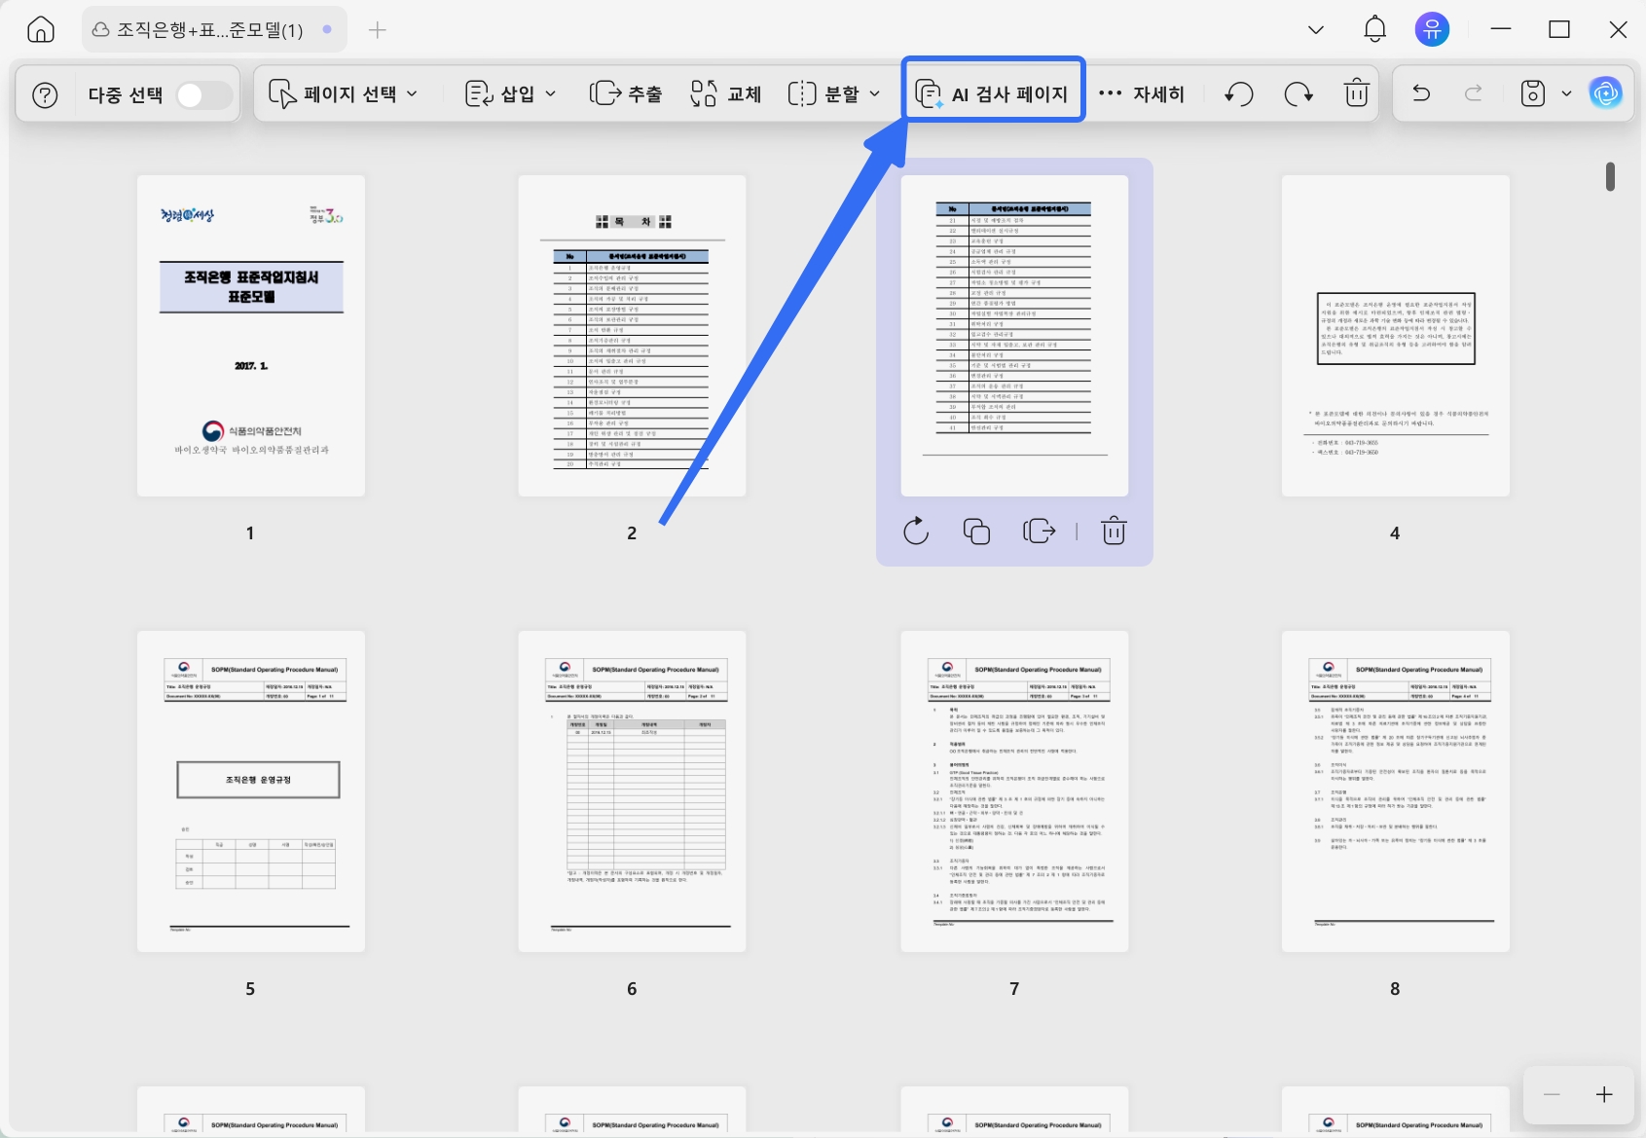Screen dimensions: 1646x1138
Task: Toggle the 다중 선택 switch
Action: point(203,94)
